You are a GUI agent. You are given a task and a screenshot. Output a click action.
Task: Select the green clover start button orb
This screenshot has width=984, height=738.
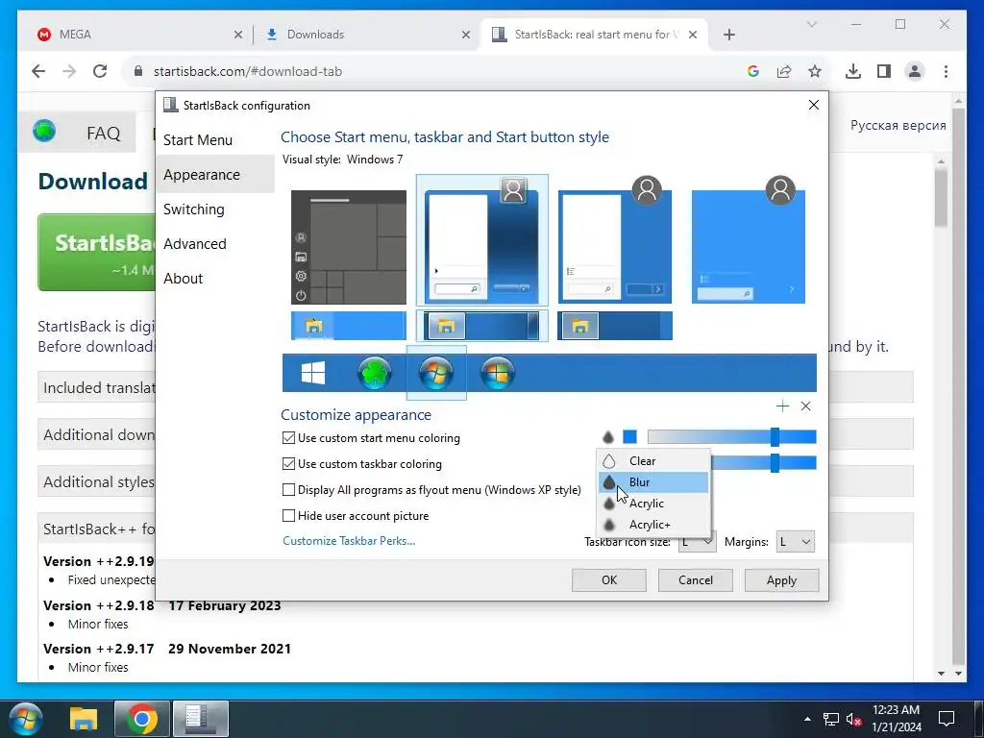(375, 373)
